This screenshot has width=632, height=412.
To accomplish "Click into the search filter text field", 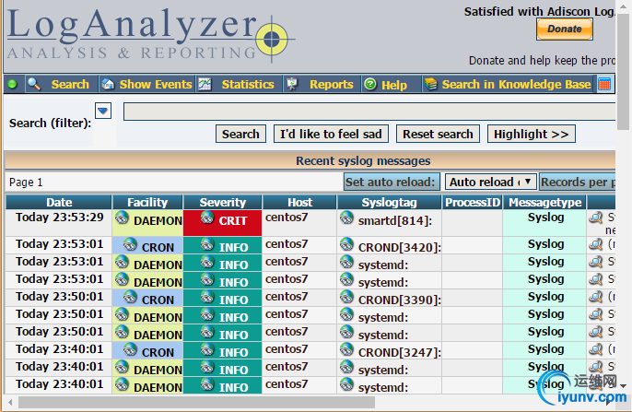I will coord(369,112).
